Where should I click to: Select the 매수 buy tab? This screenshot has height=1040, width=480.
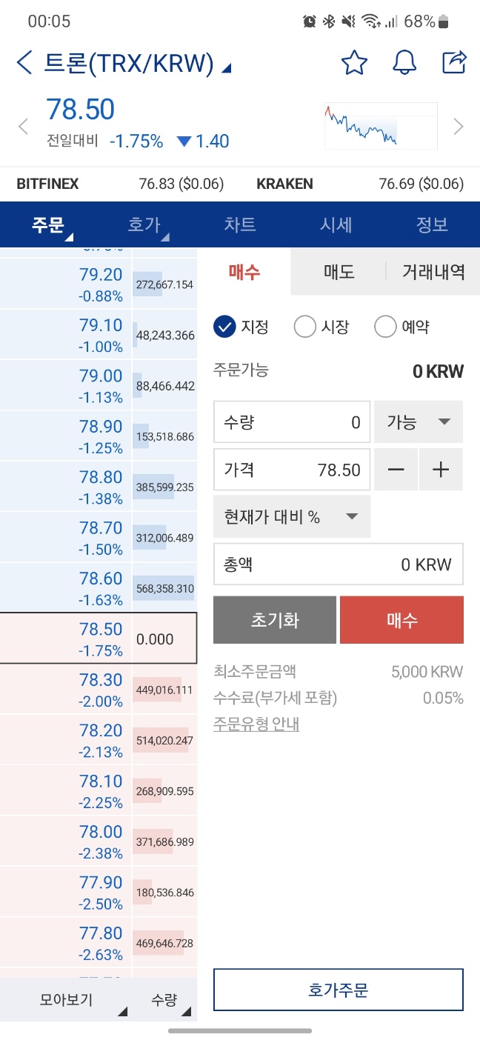click(x=244, y=272)
